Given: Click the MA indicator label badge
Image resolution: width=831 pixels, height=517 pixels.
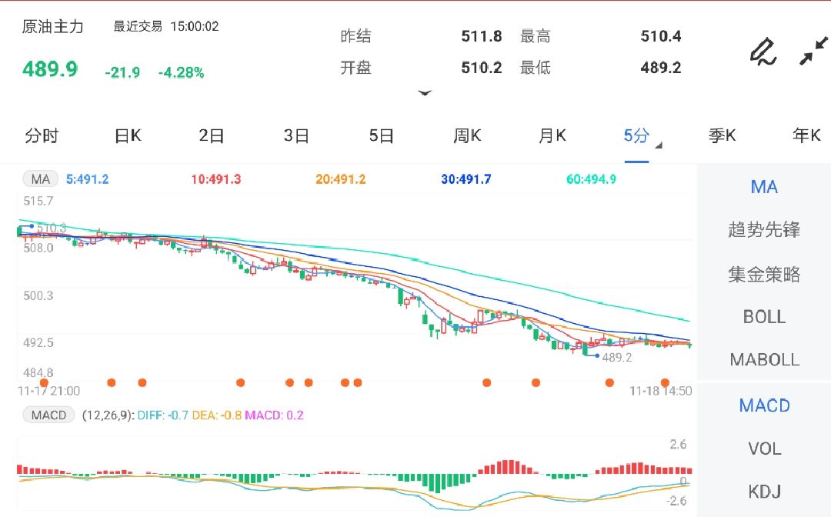Looking at the screenshot, I should (40, 179).
